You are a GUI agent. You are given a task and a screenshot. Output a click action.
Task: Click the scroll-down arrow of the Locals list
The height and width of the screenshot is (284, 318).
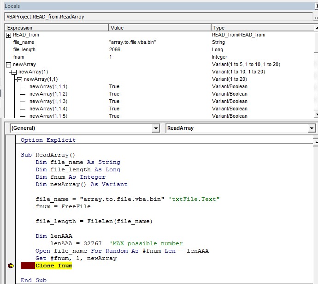316,114
